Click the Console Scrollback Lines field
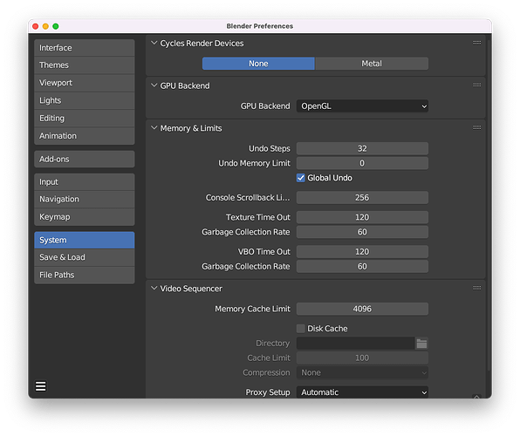520x436 pixels. (x=362, y=198)
